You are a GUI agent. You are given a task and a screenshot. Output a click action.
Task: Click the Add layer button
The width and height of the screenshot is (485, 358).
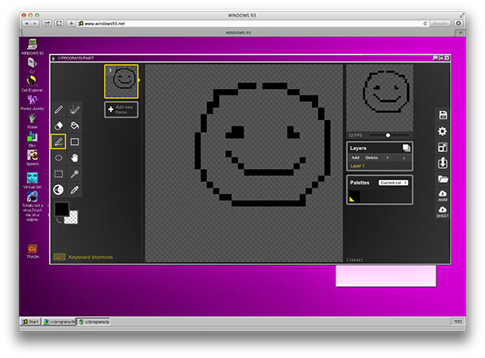(355, 158)
